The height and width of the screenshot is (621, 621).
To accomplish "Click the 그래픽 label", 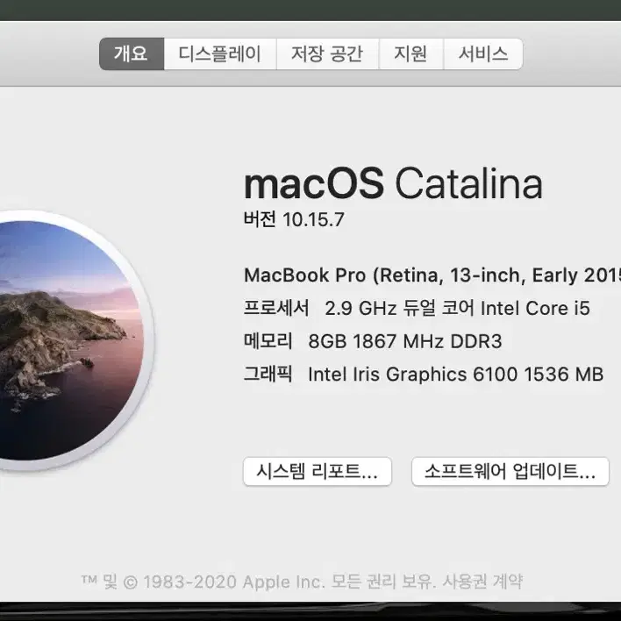I will pos(268,374).
